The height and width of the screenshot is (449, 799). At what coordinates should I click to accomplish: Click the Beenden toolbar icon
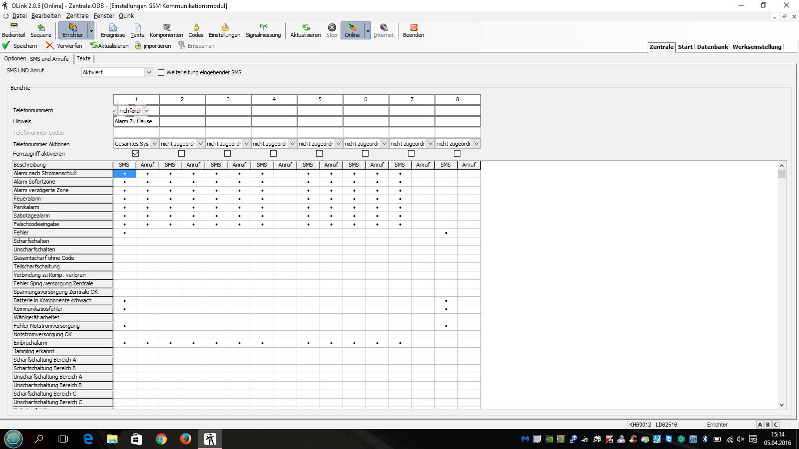pos(413,30)
